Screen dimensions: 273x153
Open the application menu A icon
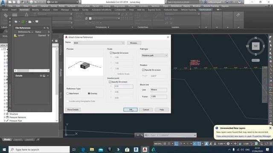pyautogui.click(x=3, y=3)
